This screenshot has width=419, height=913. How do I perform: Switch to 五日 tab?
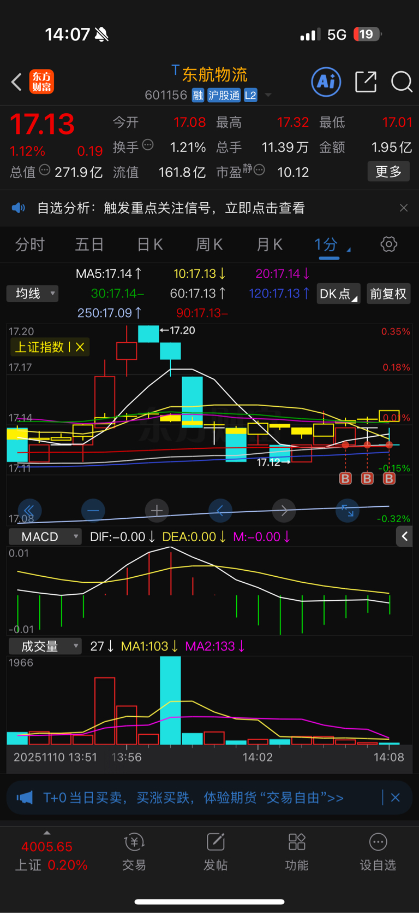pos(89,244)
